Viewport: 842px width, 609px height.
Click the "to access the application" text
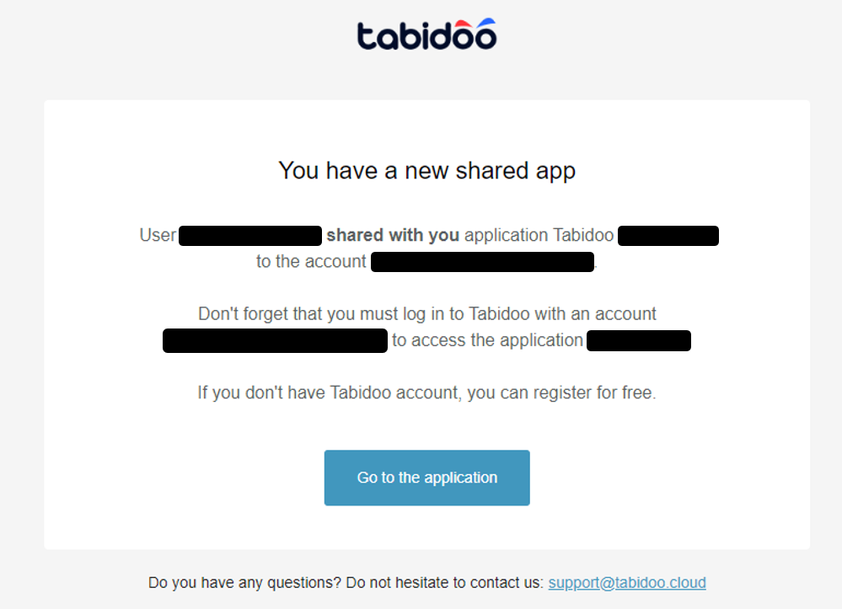tap(487, 340)
